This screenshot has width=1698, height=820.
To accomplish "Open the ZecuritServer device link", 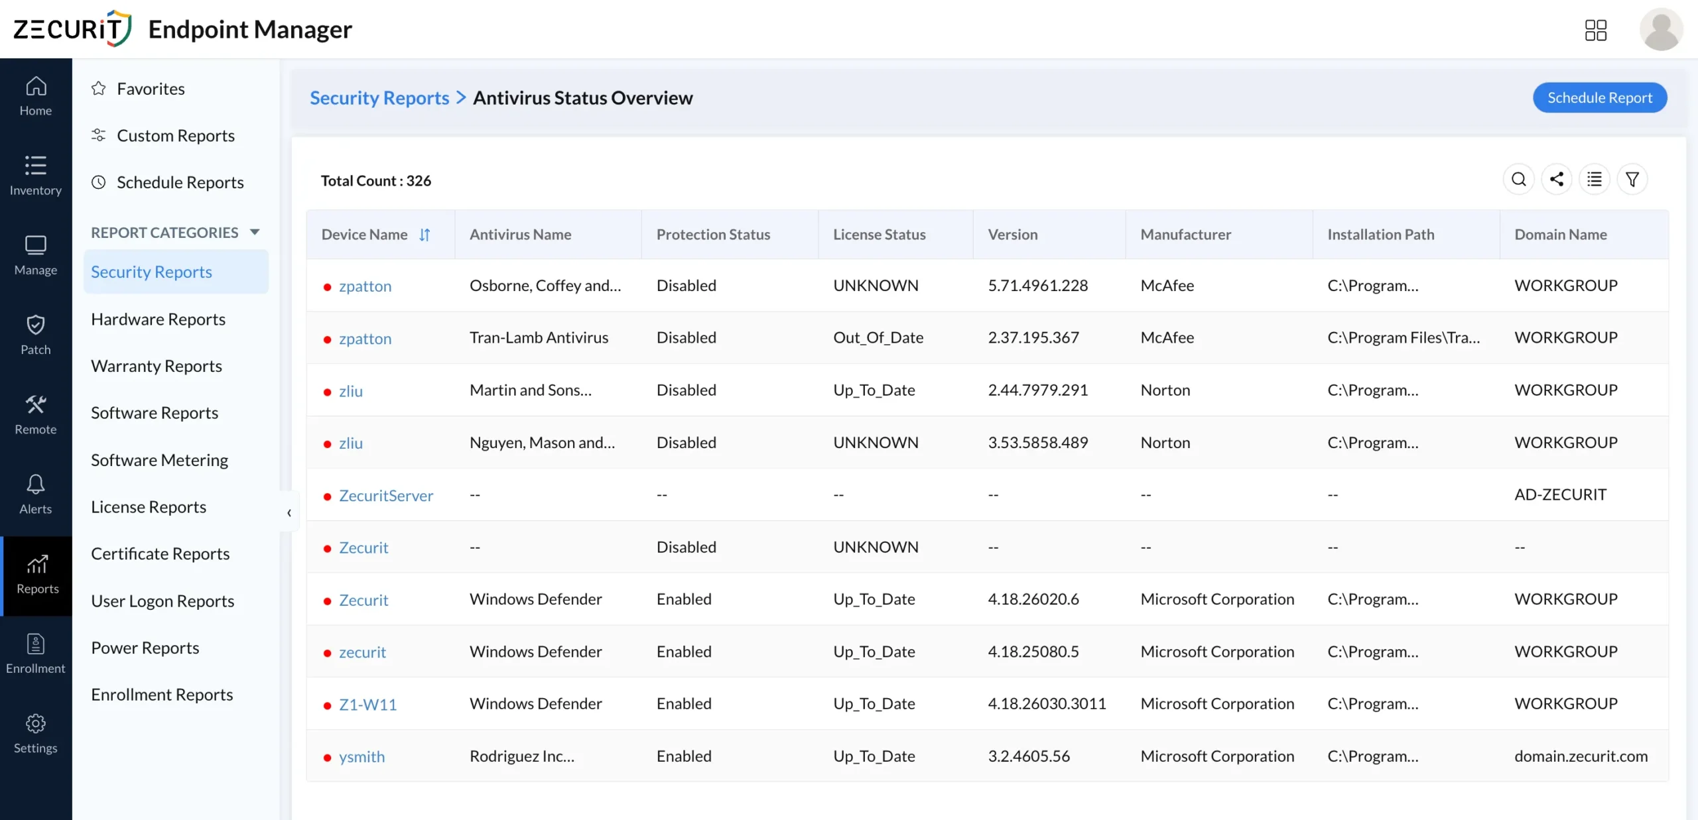I will (x=386, y=495).
